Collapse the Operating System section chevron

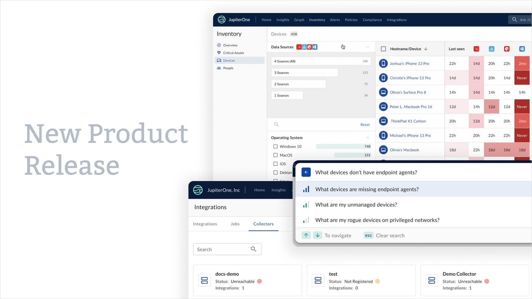(x=368, y=138)
